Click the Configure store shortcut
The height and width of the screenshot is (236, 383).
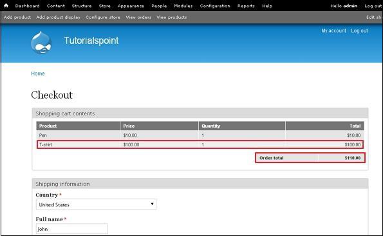(103, 17)
